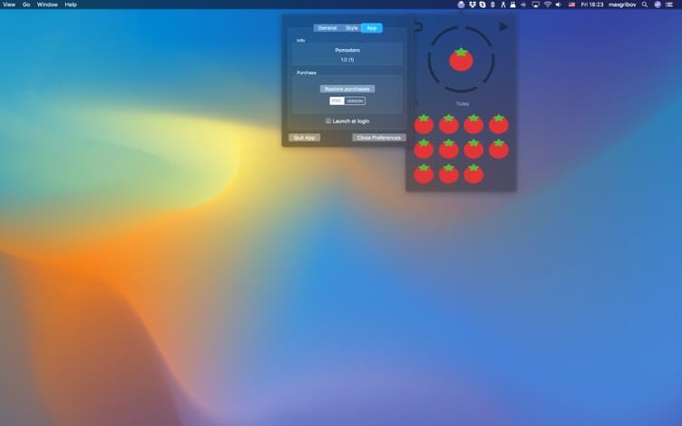Open the AirPlay display menu
Viewport: 682px width, 426px height.
536,5
